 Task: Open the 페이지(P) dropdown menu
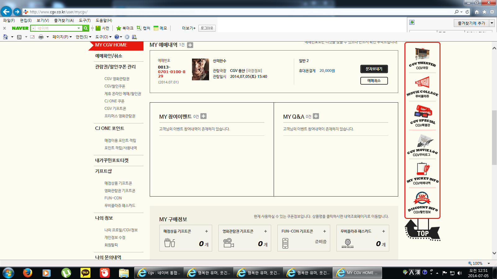[62, 37]
